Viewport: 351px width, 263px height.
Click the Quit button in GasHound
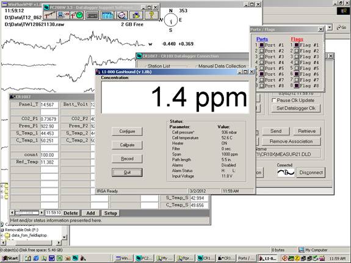[127, 173]
